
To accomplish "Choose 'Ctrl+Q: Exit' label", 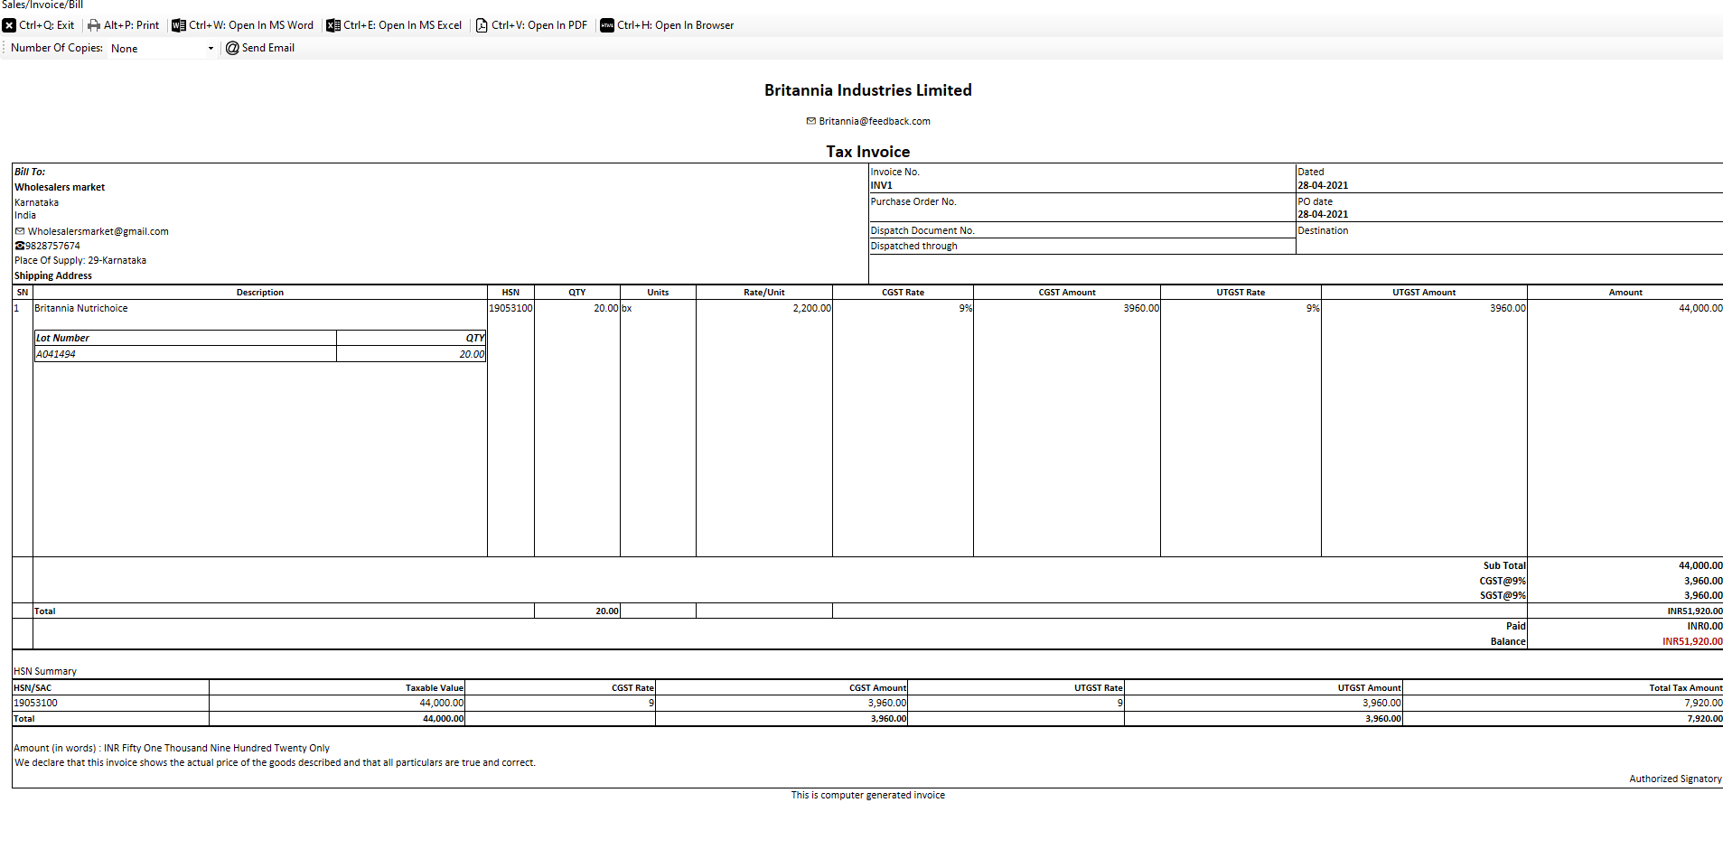I will click(47, 25).
